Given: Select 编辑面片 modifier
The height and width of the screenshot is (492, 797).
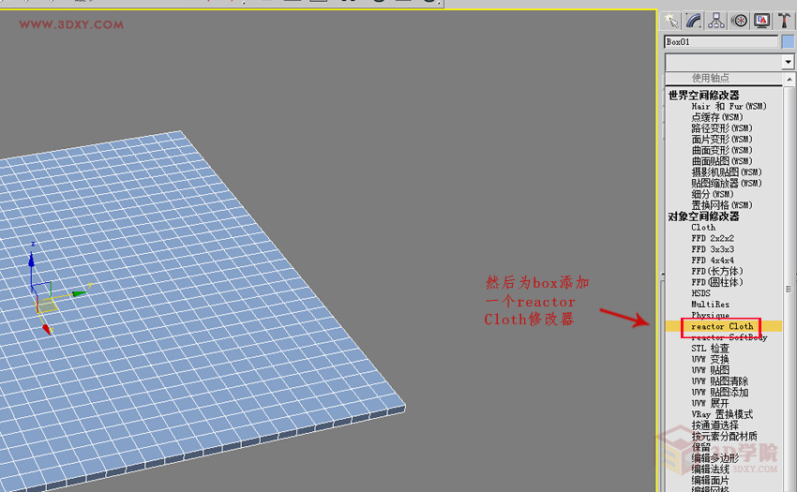Looking at the screenshot, I should pyautogui.click(x=710, y=481).
